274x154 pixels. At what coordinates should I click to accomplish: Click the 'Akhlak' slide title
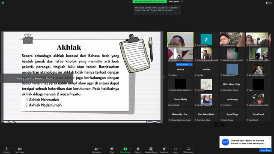click(x=69, y=47)
